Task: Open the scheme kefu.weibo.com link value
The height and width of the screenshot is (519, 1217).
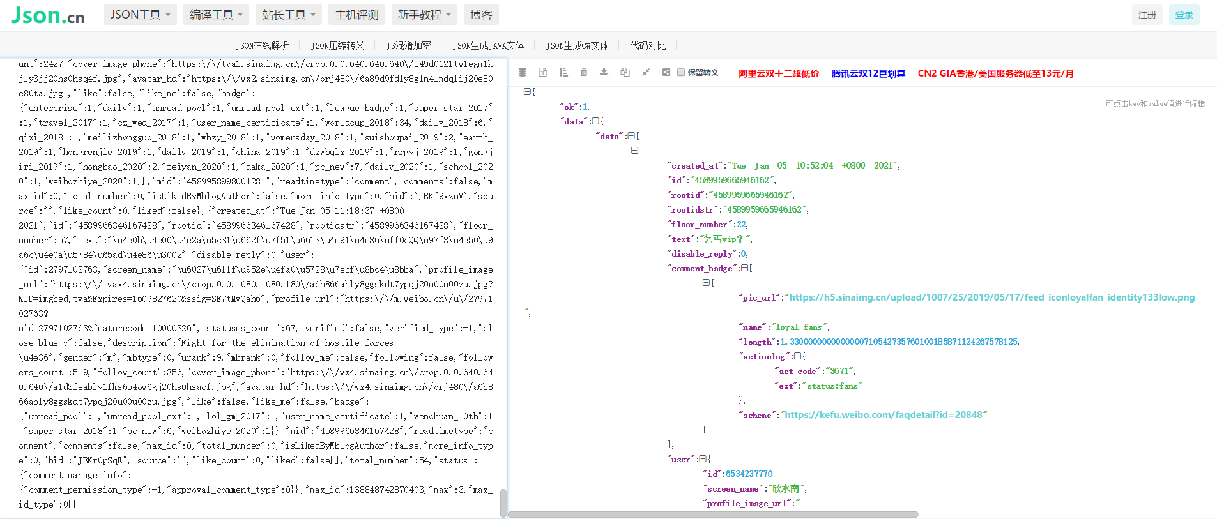Action: pos(884,415)
